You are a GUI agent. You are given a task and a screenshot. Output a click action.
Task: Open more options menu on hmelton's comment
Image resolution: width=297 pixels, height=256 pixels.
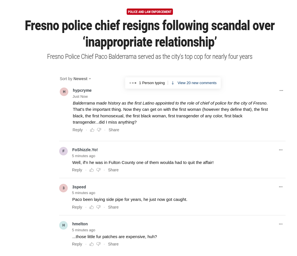(x=281, y=224)
